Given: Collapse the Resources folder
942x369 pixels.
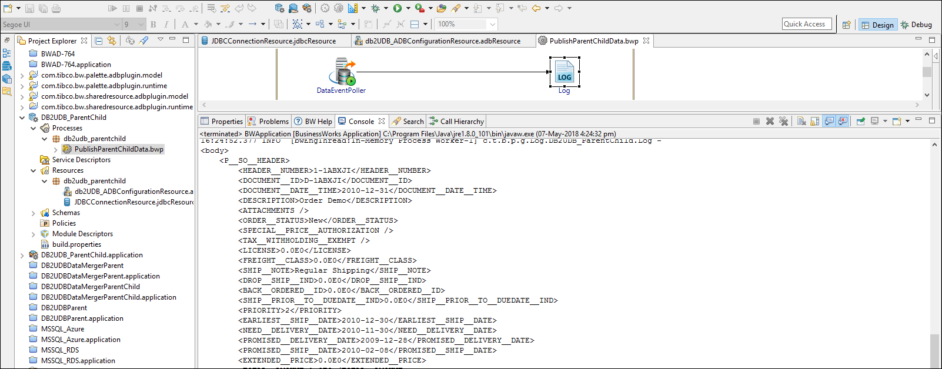Looking at the screenshot, I should [34, 170].
